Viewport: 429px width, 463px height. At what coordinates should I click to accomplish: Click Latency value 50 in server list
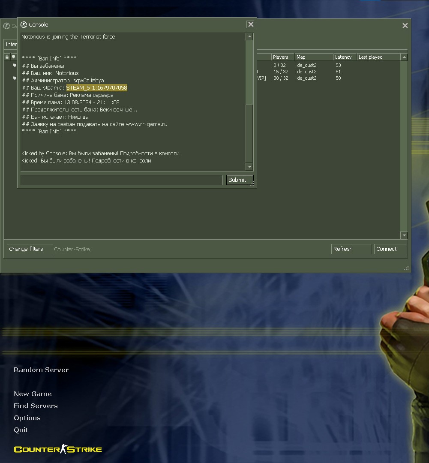point(338,78)
